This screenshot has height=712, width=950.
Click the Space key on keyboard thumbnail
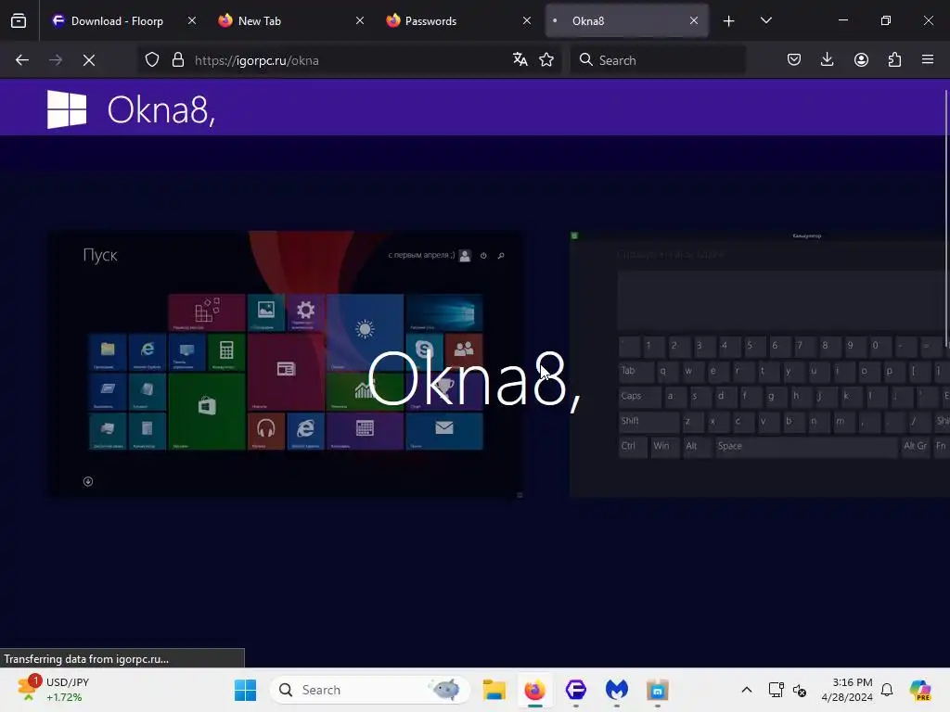[x=806, y=447]
